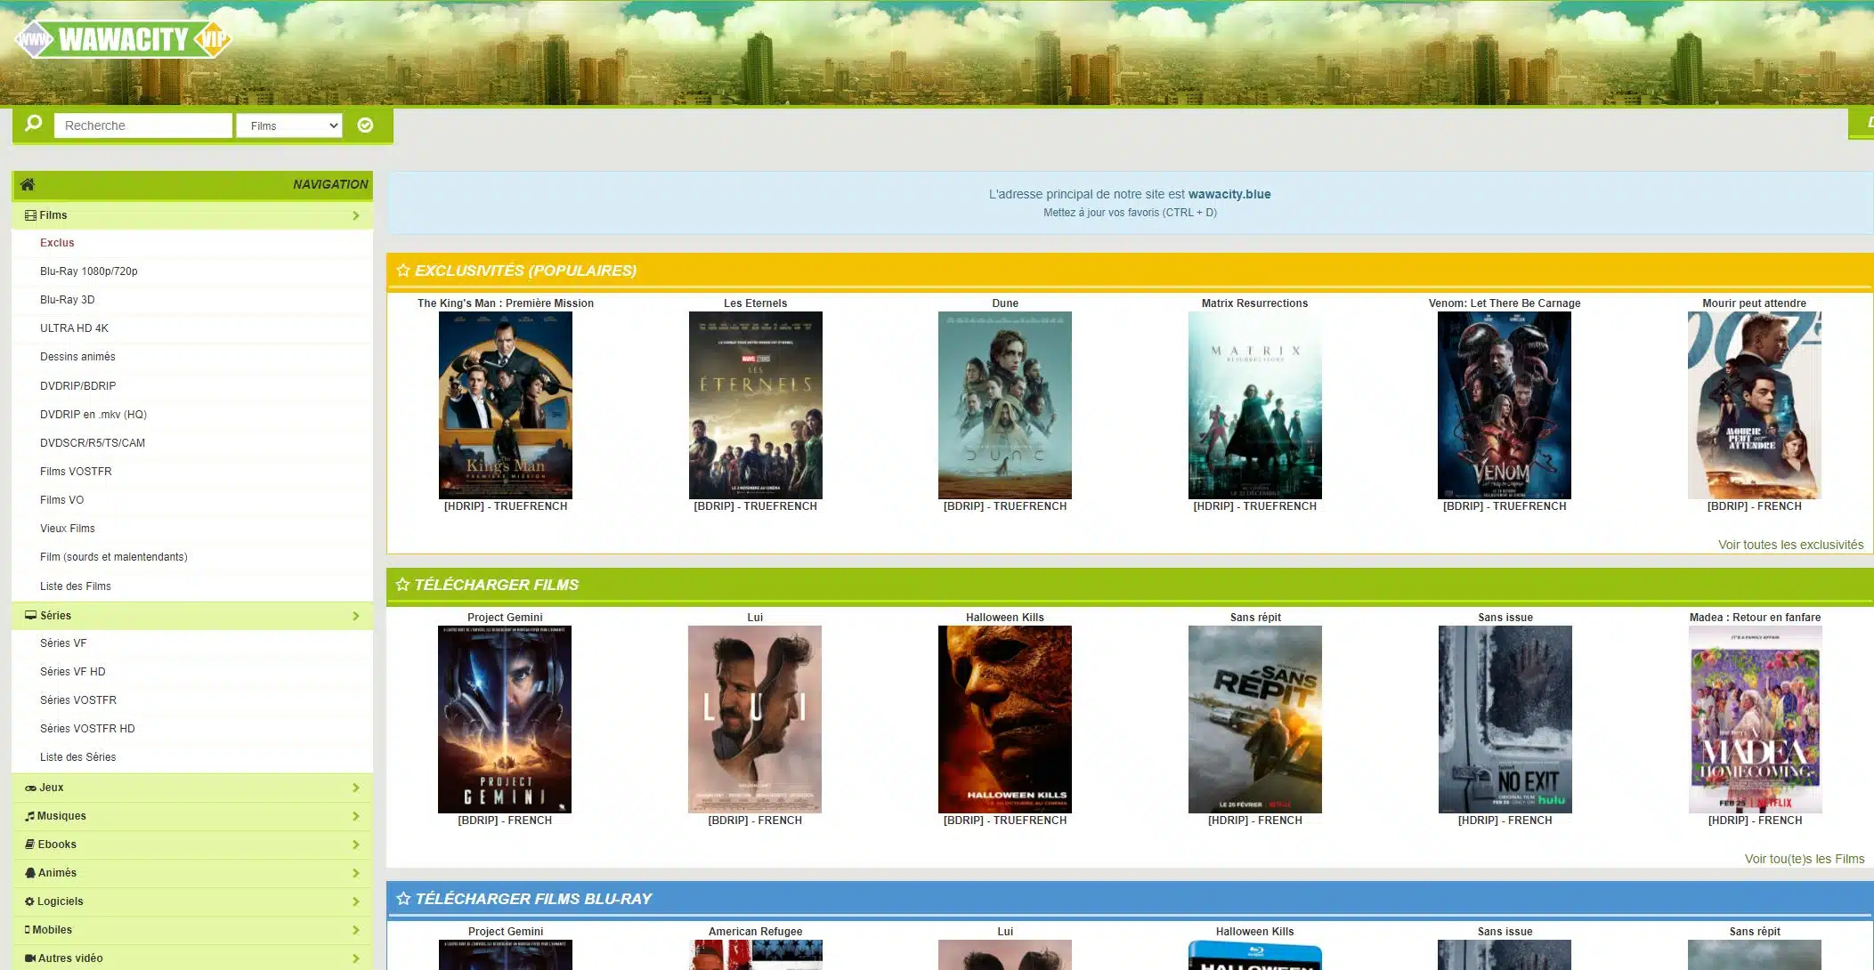Click the icon beside Animés

(x=30, y=873)
